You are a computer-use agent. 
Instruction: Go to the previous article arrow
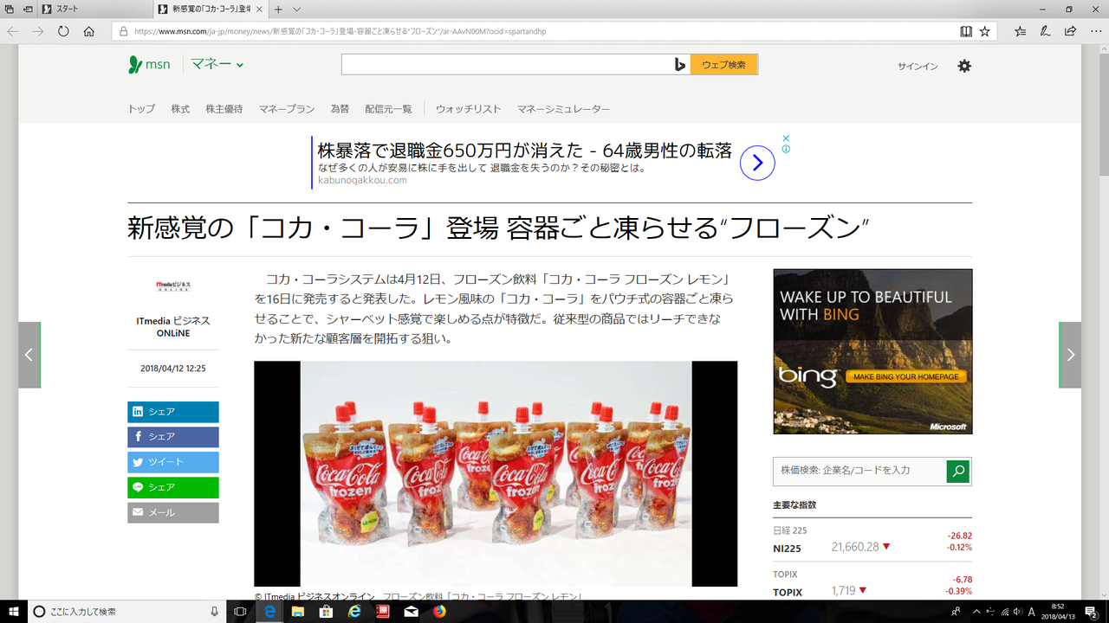point(29,355)
